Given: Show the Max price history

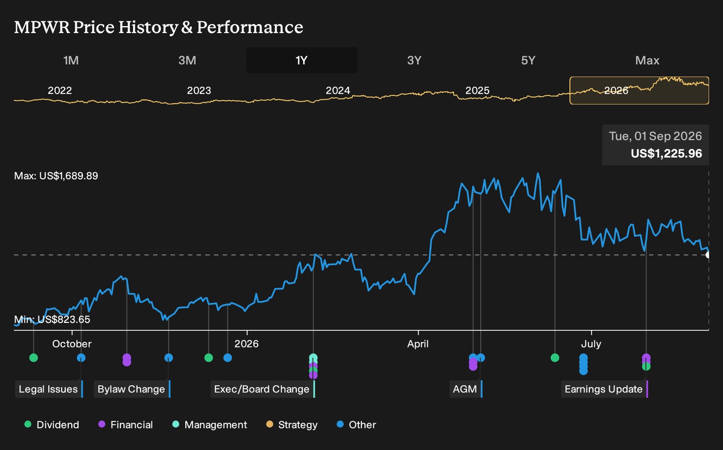Looking at the screenshot, I should click(647, 60).
